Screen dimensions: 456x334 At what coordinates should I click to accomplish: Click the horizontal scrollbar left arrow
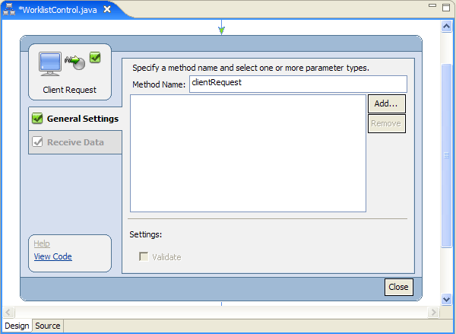(8, 313)
